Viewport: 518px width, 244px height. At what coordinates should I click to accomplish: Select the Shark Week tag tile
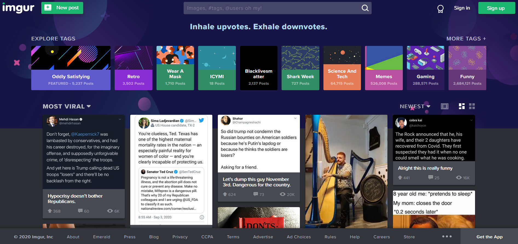tap(300, 68)
